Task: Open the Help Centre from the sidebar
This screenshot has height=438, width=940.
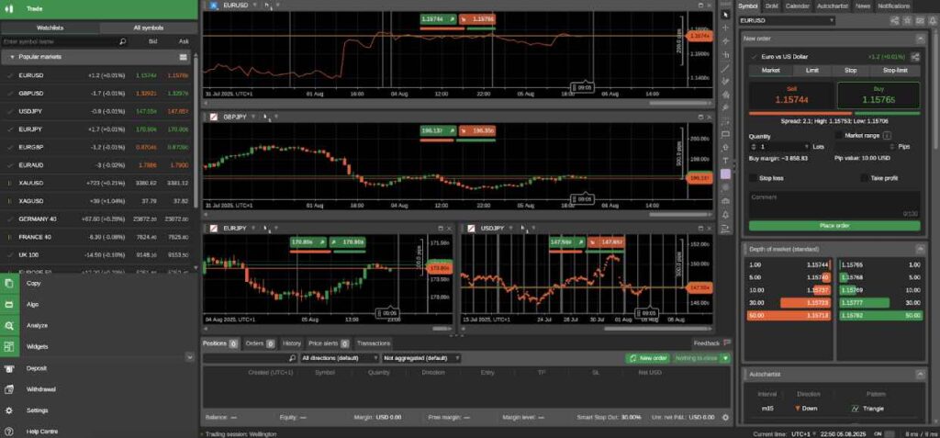Action: pyautogui.click(x=42, y=432)
